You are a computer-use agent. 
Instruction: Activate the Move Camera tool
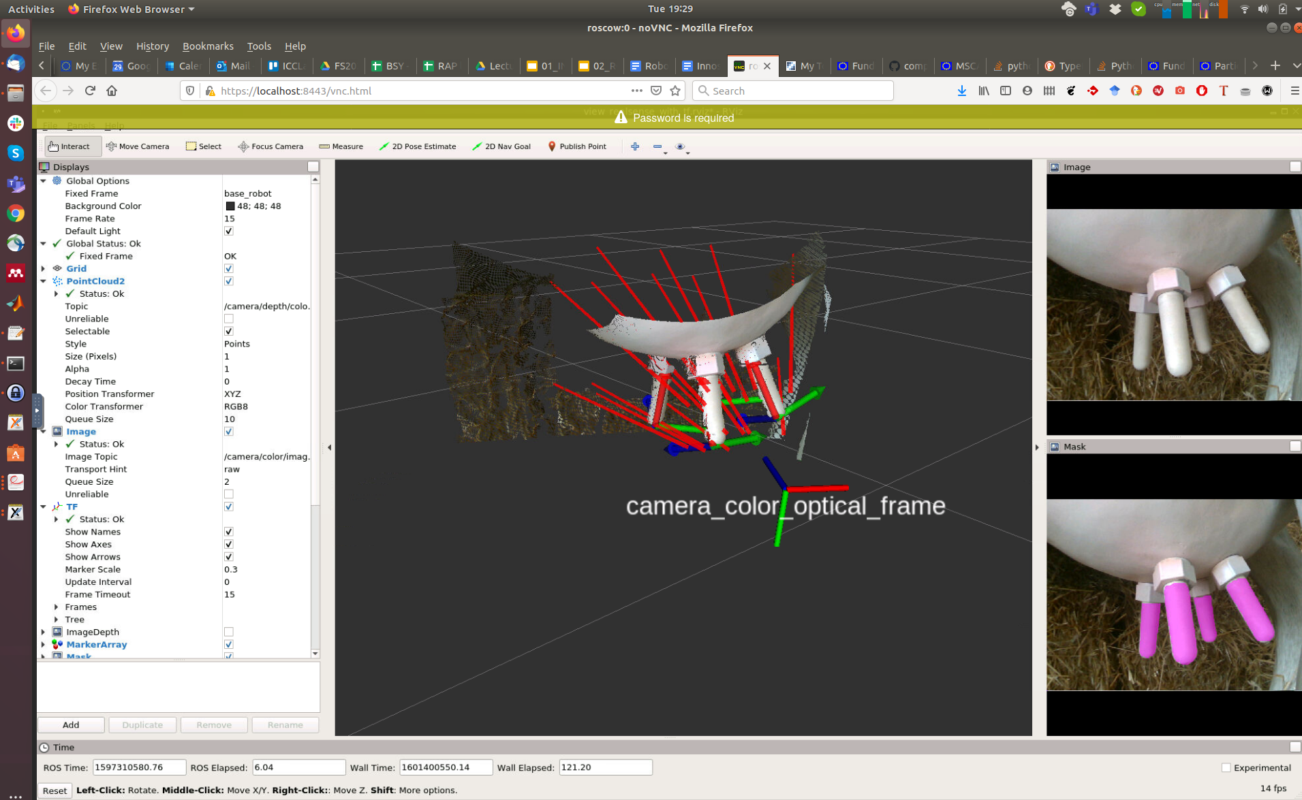coord(138,146)
